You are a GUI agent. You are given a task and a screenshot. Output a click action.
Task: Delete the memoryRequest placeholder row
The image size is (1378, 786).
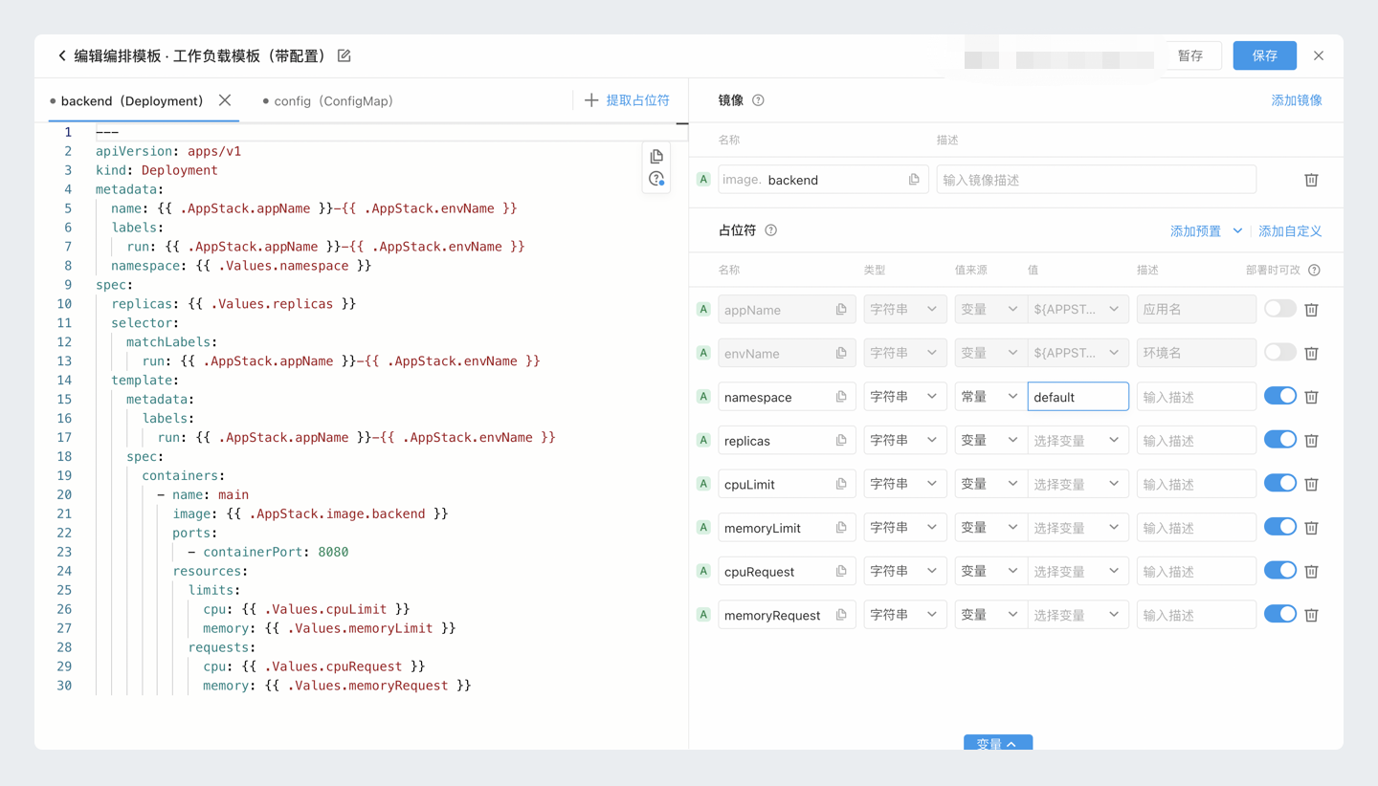click(1311, 615)
